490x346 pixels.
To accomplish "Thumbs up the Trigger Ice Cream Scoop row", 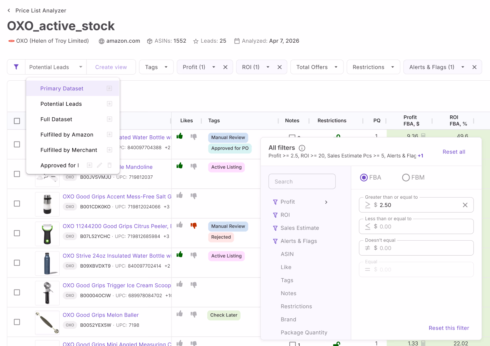I will coord(180,284).
